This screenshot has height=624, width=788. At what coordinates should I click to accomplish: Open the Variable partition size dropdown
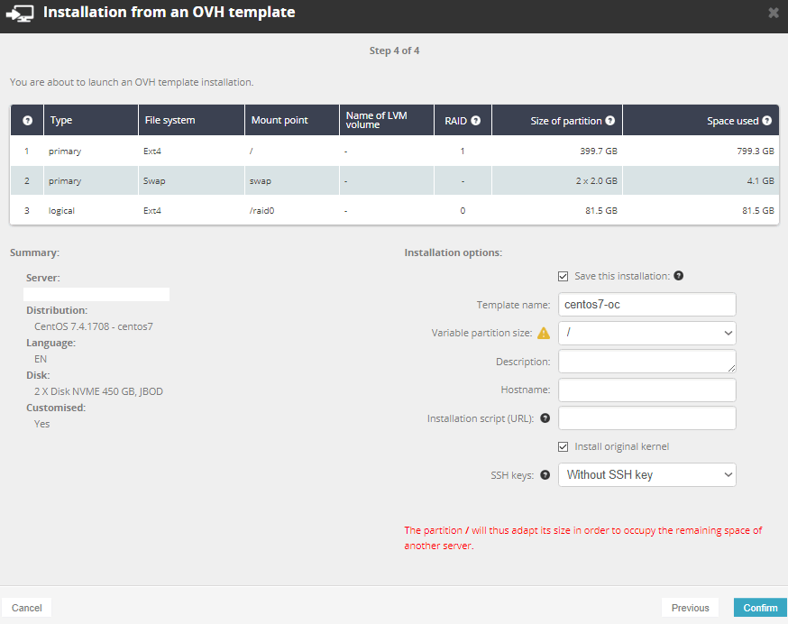coord(646,333)
